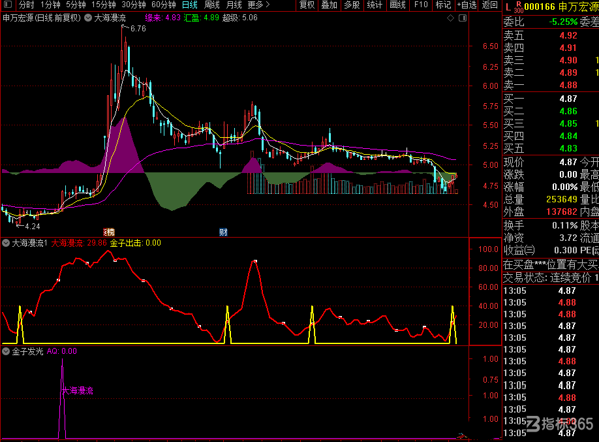
Task: Click the 统计 statistics button
Action: (375, 5)
